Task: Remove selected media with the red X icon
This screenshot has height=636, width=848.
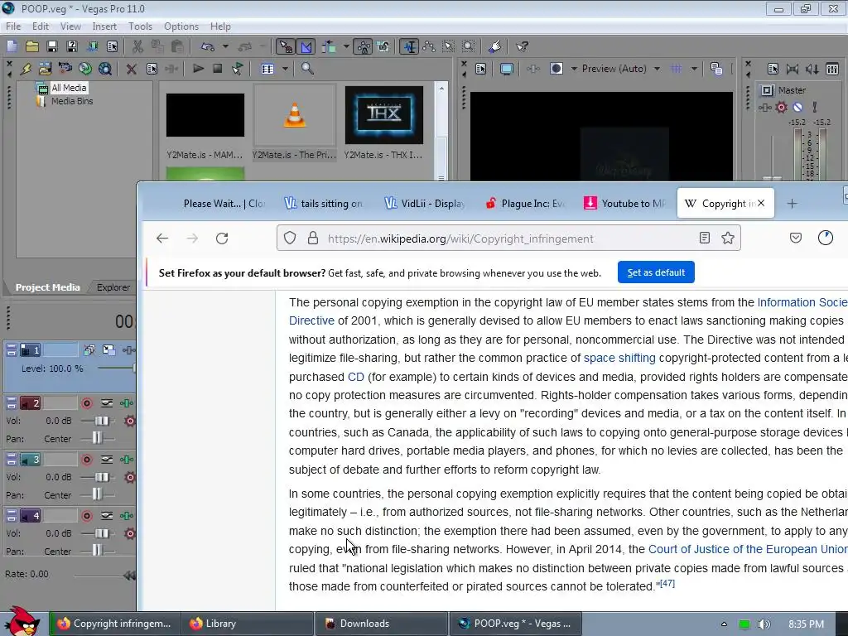Action: click(x=131, y=69)
